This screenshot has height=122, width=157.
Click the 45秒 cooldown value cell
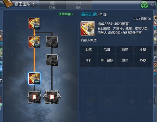coord(143,60)
